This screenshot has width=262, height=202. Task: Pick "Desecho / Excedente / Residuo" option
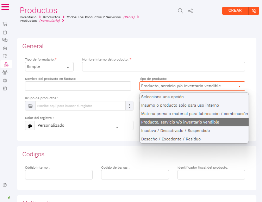pos(171,139)
